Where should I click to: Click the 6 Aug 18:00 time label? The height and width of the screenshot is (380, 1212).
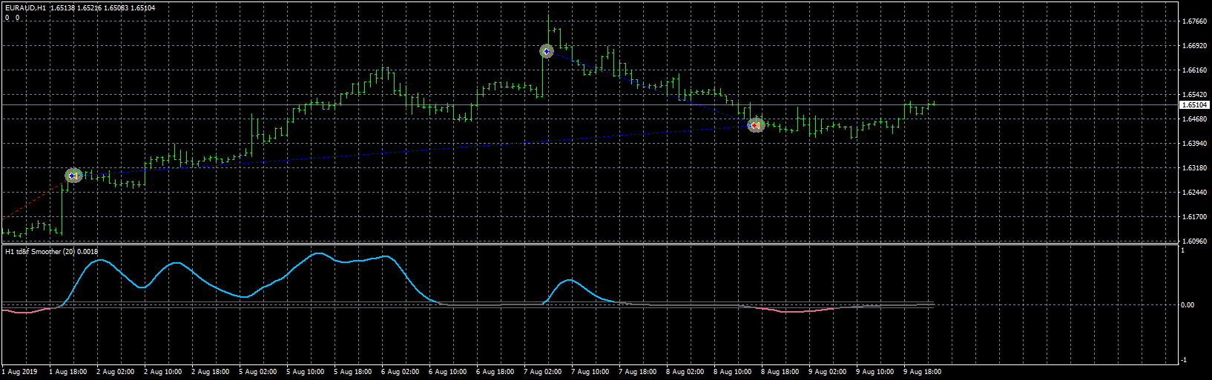pos(495,372)
